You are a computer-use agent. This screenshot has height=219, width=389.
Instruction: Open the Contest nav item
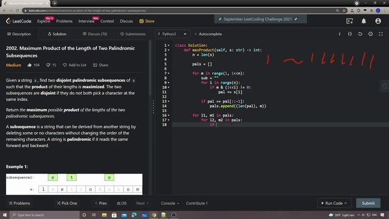pos(107,21)
